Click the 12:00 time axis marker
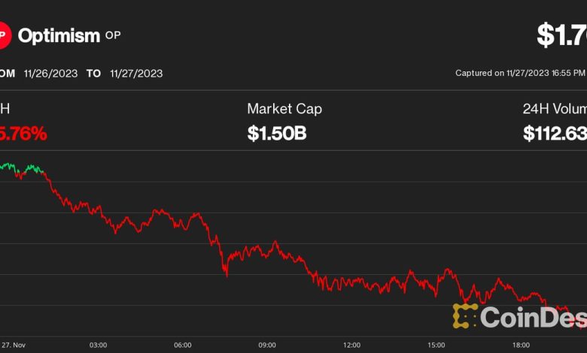This screenshot has width=587, height=353. 351,345
